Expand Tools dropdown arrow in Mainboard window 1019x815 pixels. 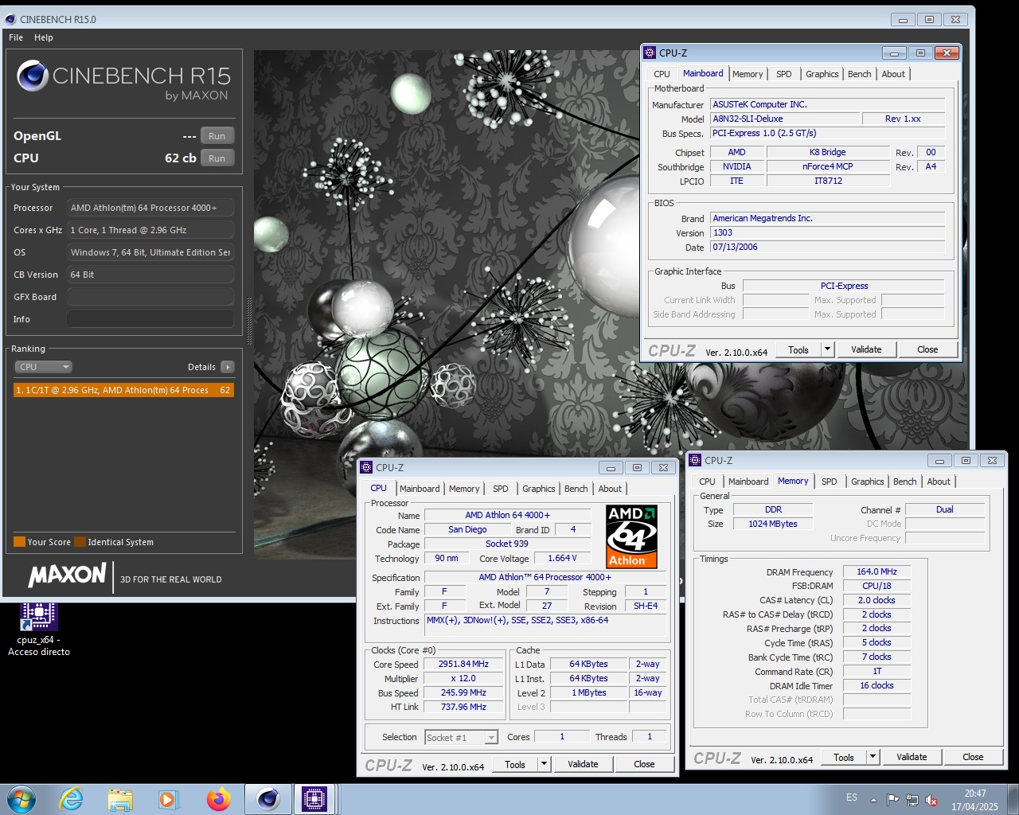(827, 349)
